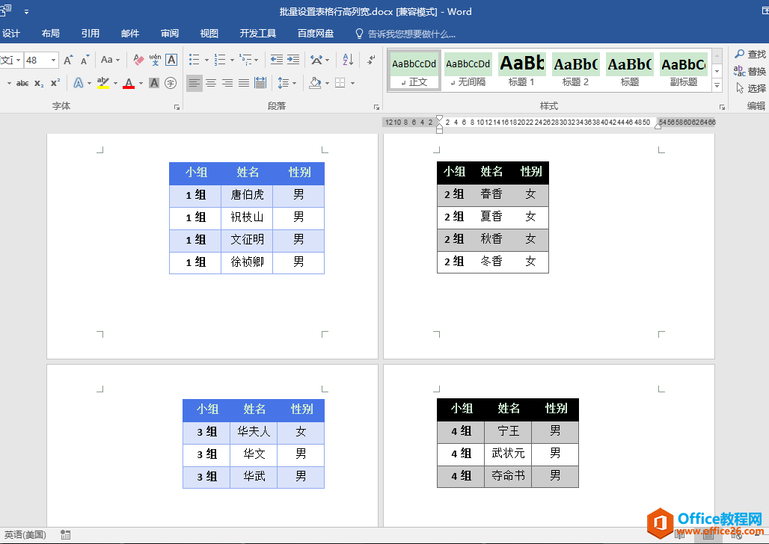Expand the full styles gallery
Viewport: 769px width, 544px height.
point(717,84)
